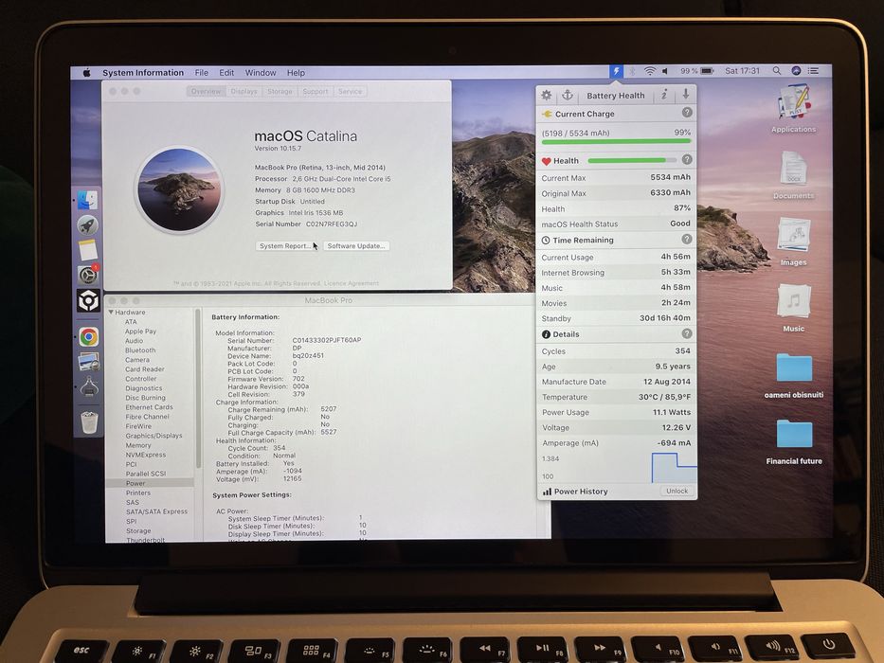Click the volume speaker menu bar icon
The height and width of the screenshot is (663, 884).
pyautogui.click(x=665, y=71)
